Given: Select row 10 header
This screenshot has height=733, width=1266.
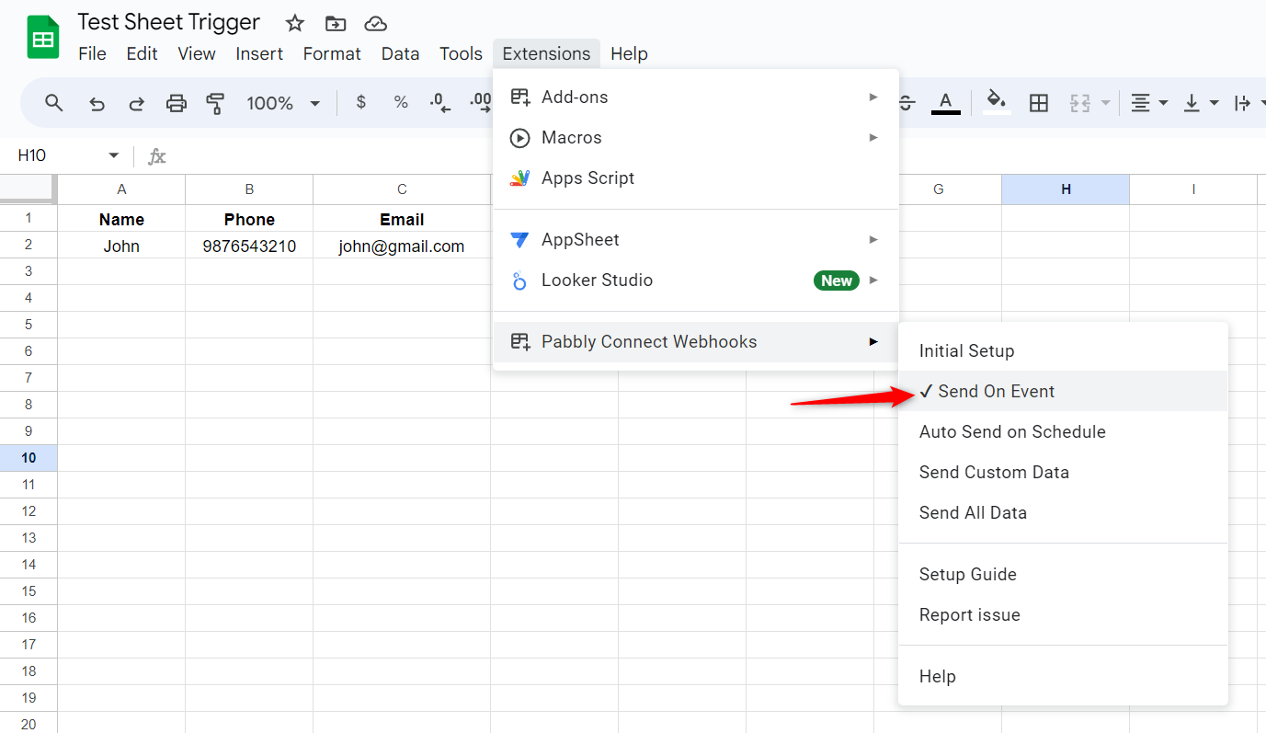Looking at the screenshot, I should pos(29,458).
